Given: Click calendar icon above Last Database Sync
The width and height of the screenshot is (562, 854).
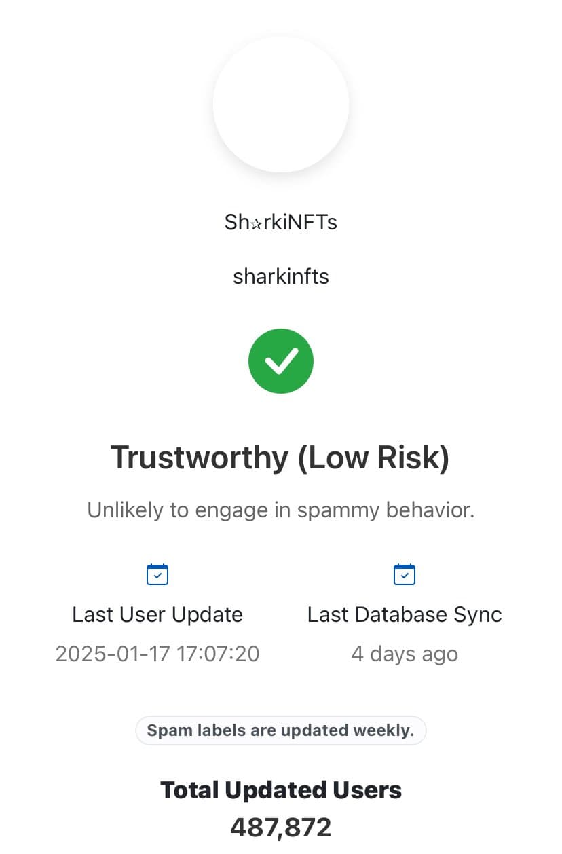Looking at the screenshot, I should tap(405, 574).
